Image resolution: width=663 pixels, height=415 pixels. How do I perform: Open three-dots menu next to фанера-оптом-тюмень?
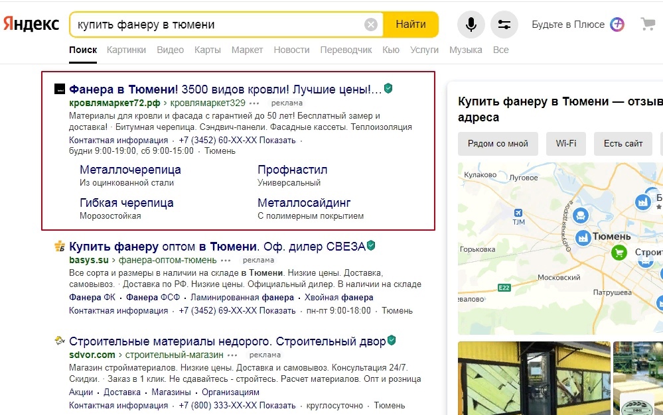pos(226,260)
